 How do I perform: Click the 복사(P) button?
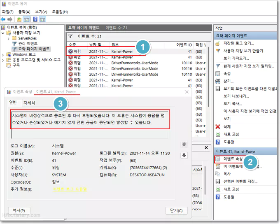(19, 210)
